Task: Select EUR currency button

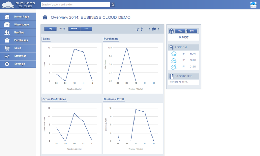Action: click(192, 31)
